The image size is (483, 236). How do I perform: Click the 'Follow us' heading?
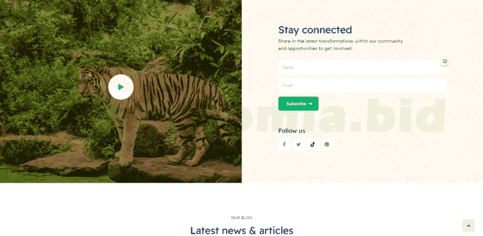[x=292, y=131]
